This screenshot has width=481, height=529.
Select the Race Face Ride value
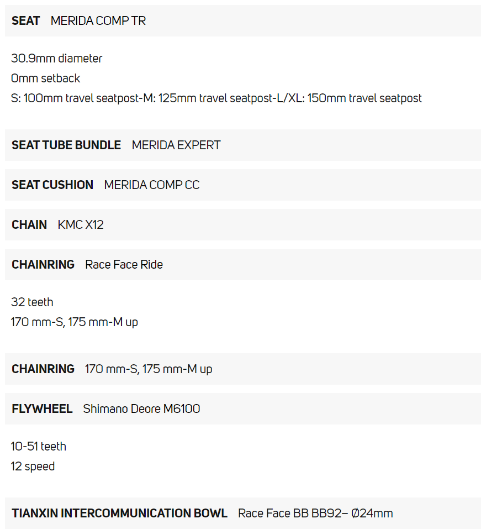[x=124, y=264]
